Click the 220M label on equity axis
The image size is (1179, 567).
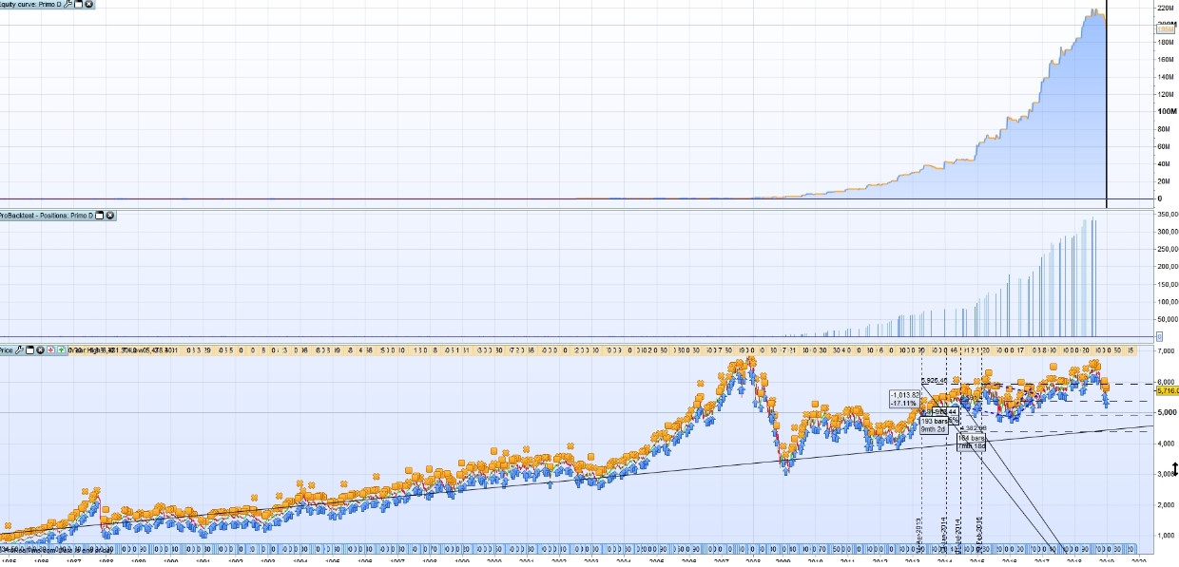click(x=1165, y=8)
